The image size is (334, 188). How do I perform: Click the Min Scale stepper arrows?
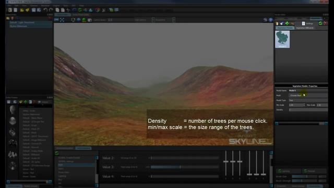click(x=304, y=105)
